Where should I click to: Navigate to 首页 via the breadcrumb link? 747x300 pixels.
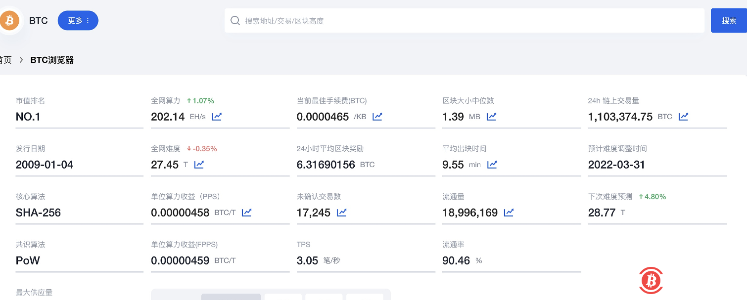coord(4,59)
